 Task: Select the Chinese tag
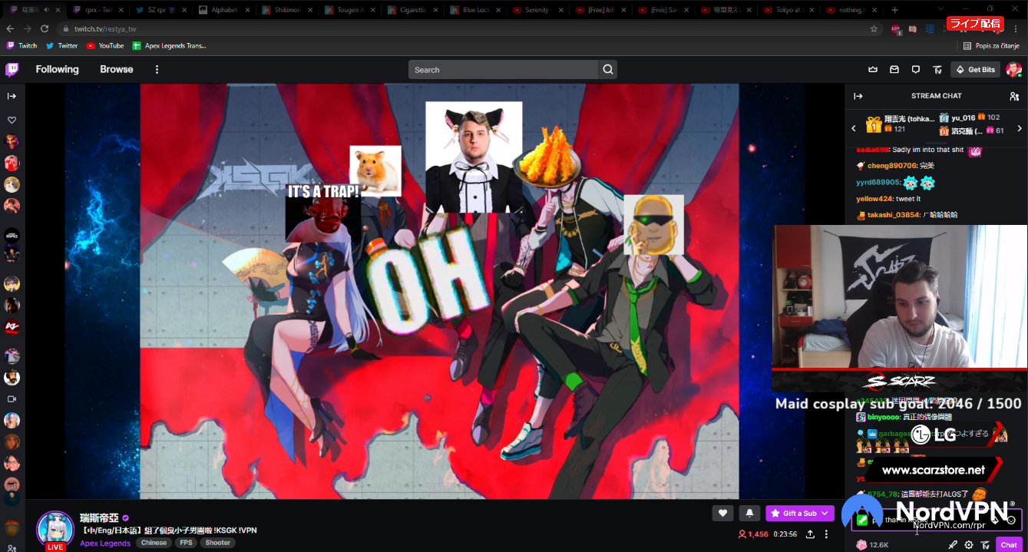pyautogui.click(x=154, y=543)
